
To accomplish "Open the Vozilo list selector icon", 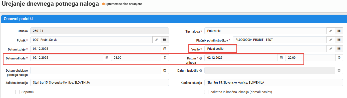I will (x=339, y=49).
